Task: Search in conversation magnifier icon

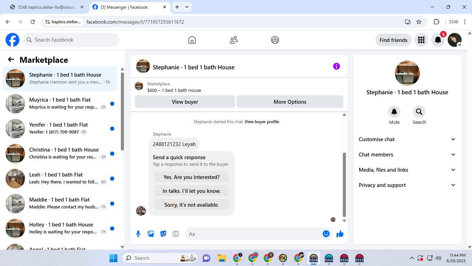Action: pyautogui.click(x=419, y=112)
